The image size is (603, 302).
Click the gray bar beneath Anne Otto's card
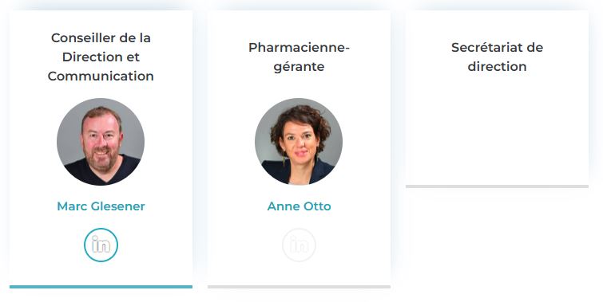click(x=299, y=287)
